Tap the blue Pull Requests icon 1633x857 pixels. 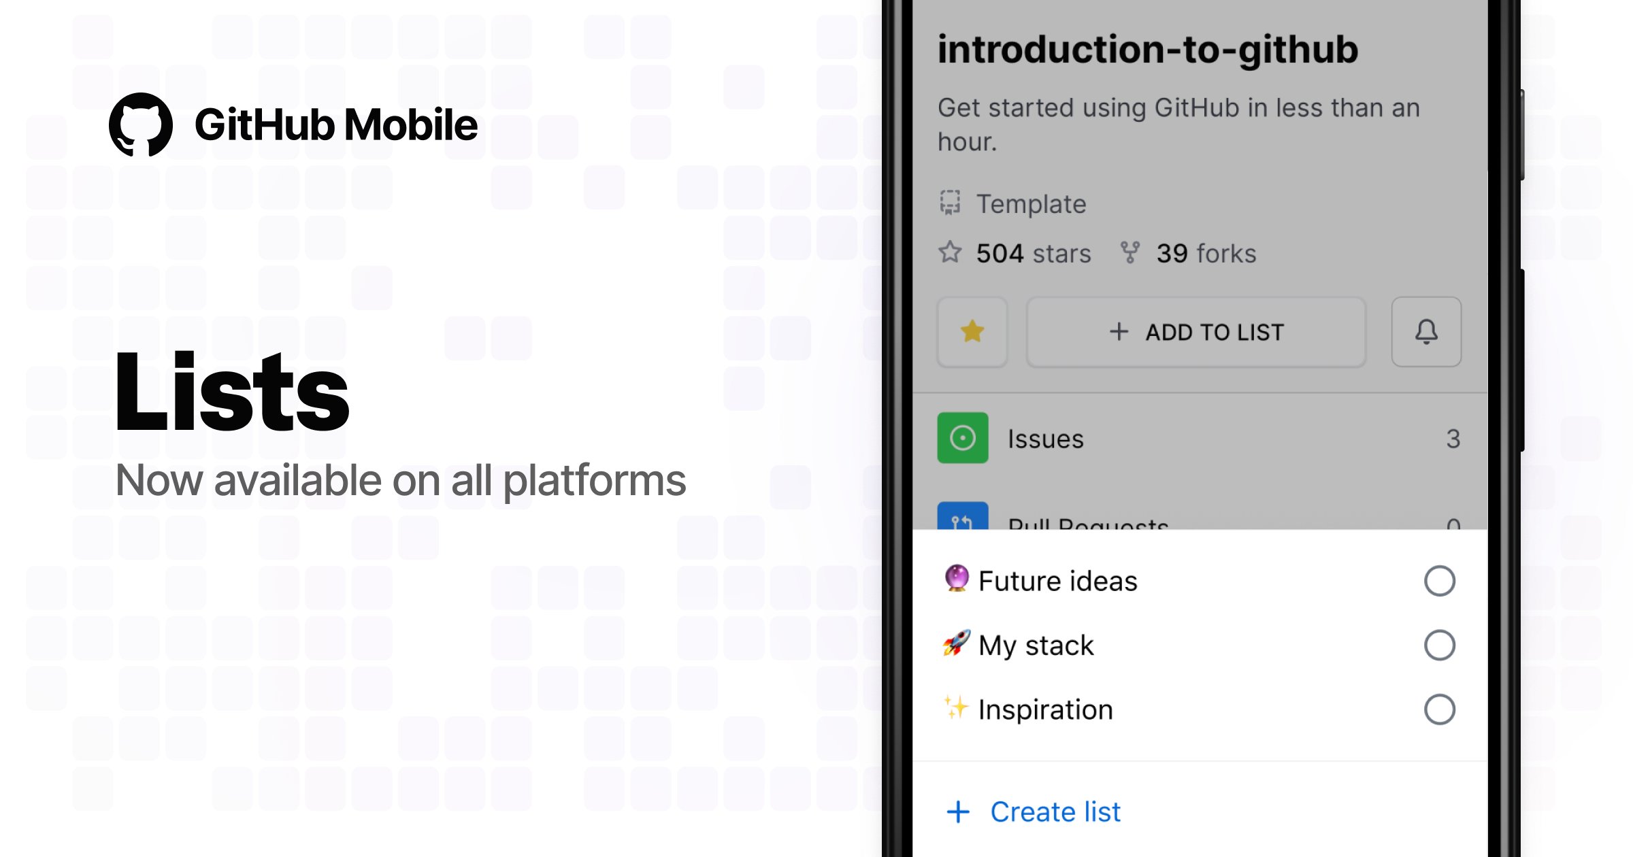[x=962, y=518]
